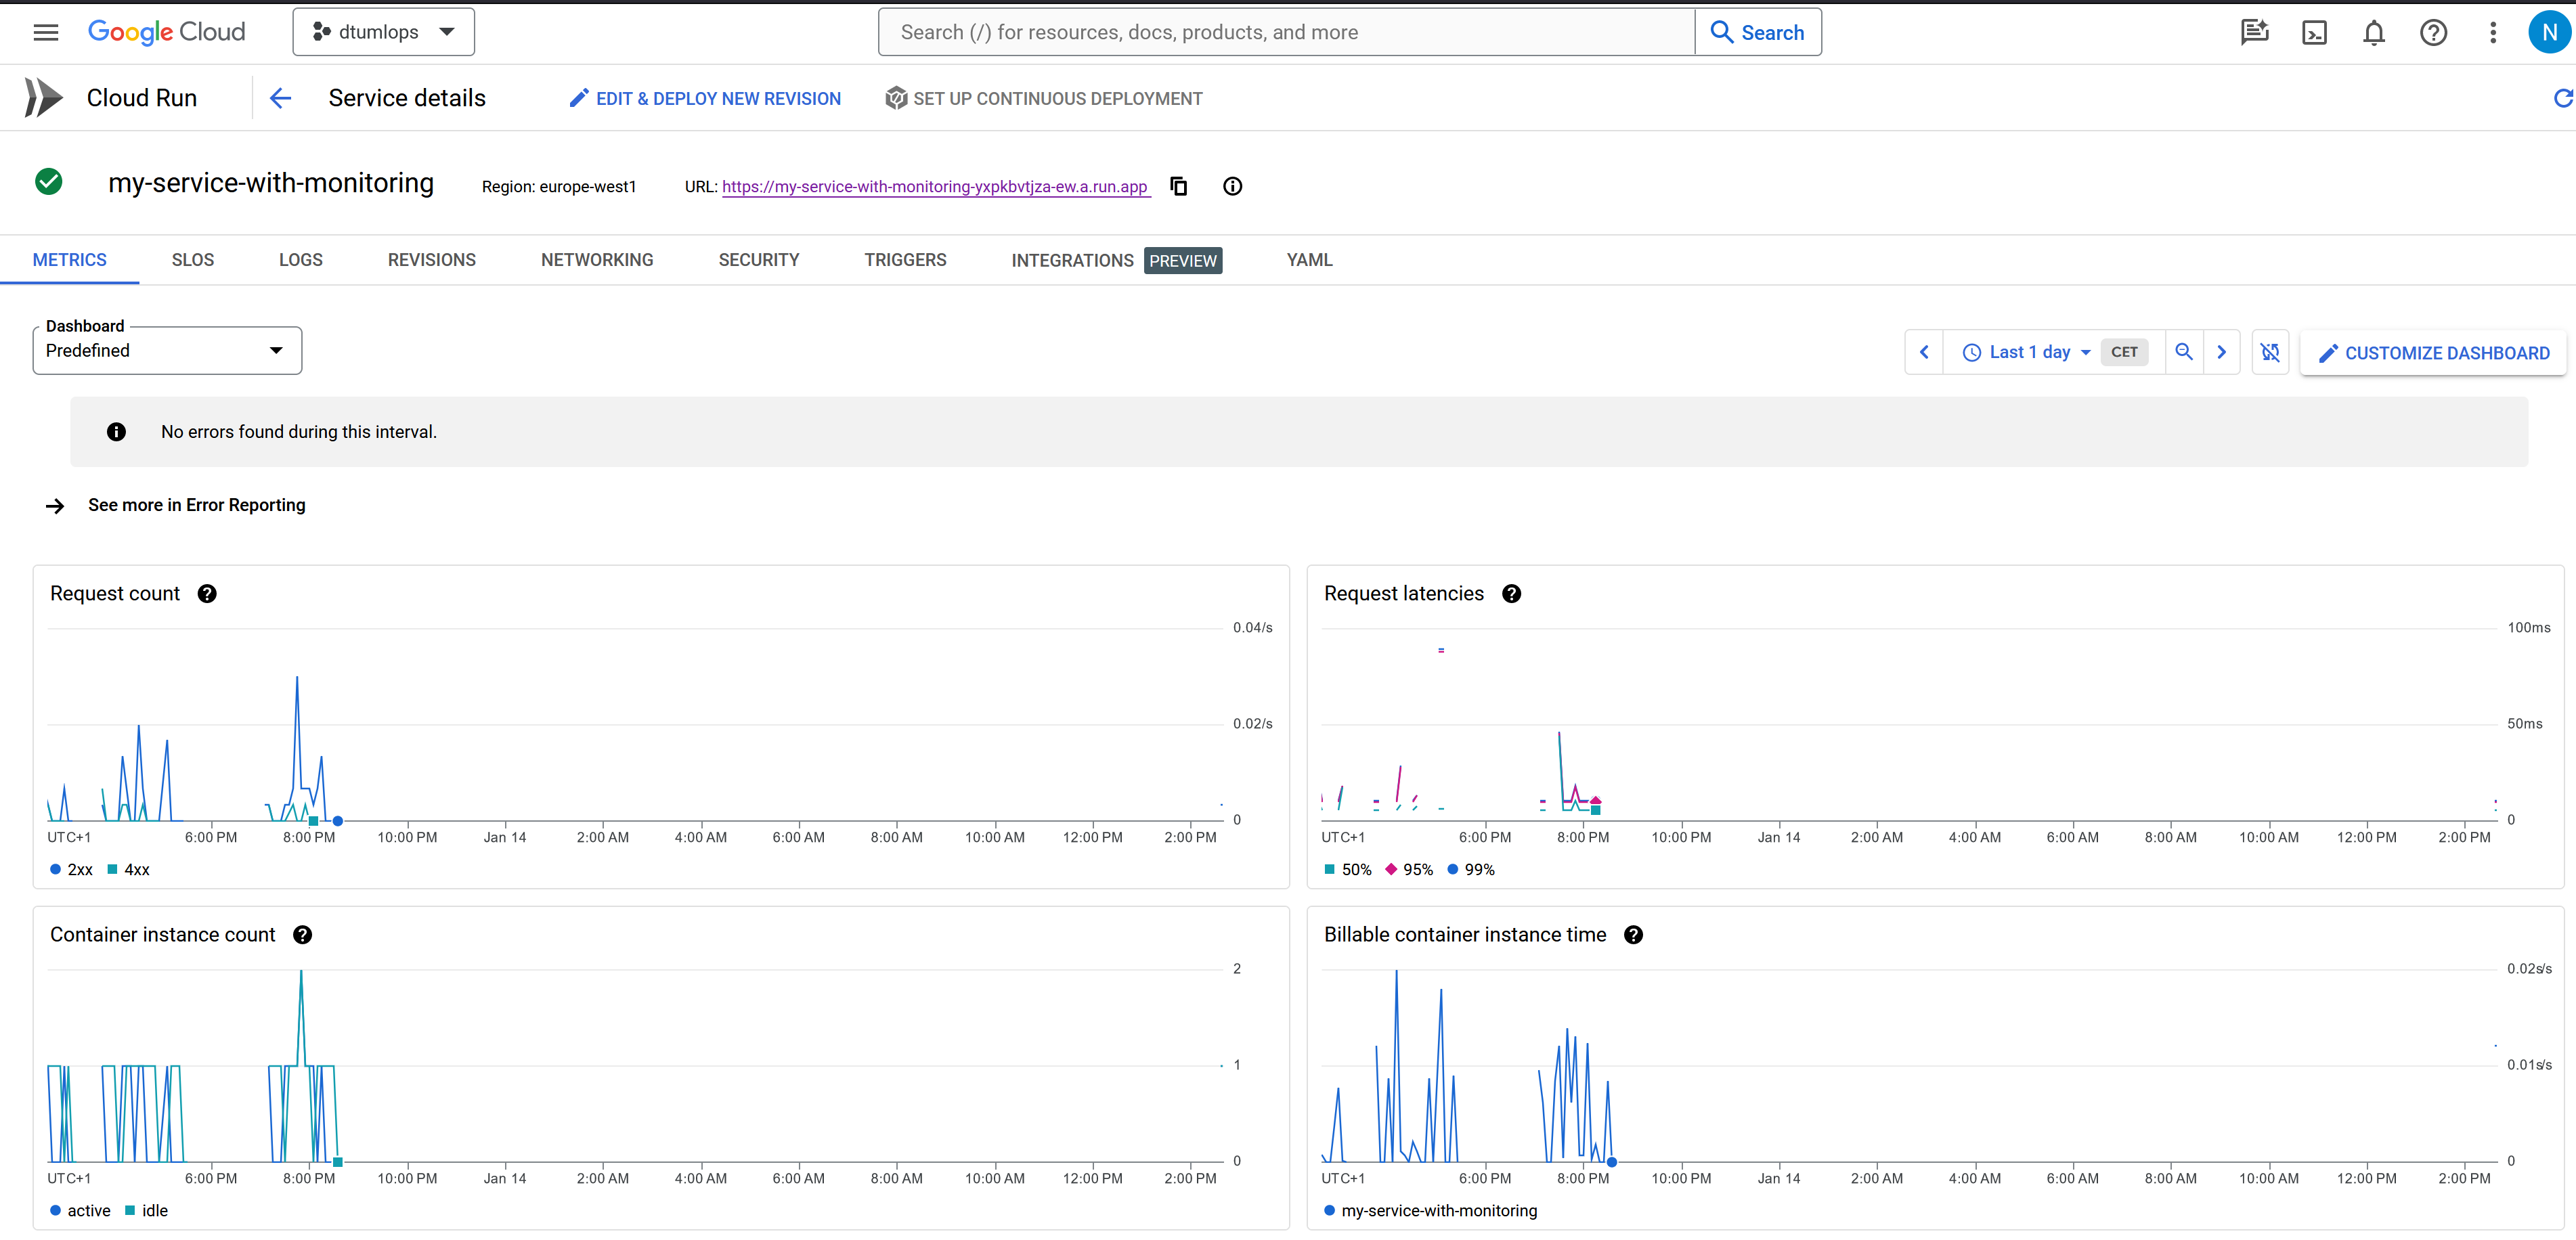Open help for Billable container instance time

click(x=1633, y=935)
